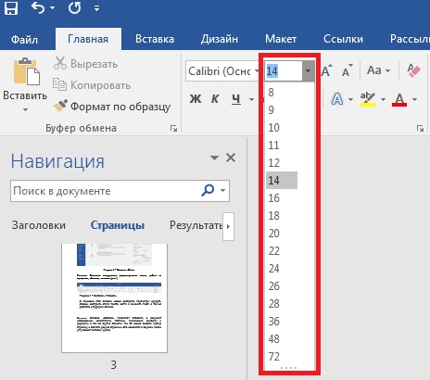Switch to the Главная tab

[x=88, y=39]
